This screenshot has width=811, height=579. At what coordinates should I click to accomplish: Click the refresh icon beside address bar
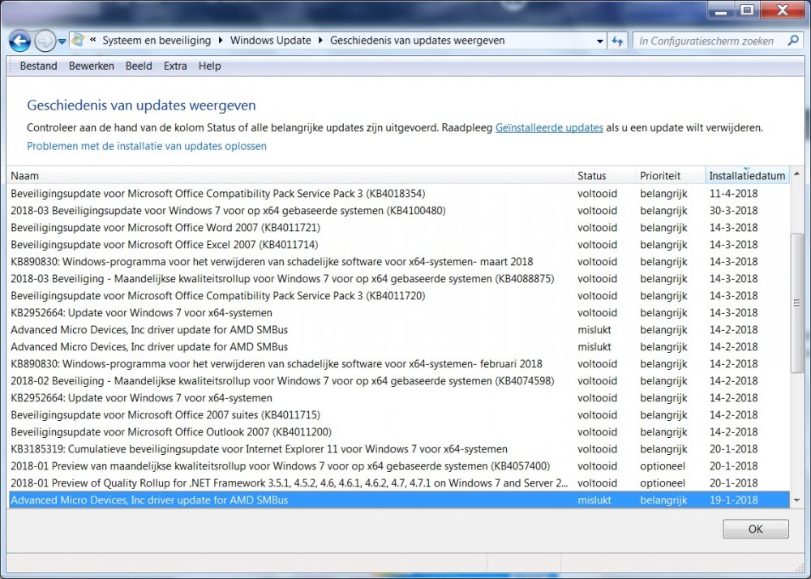618,41
